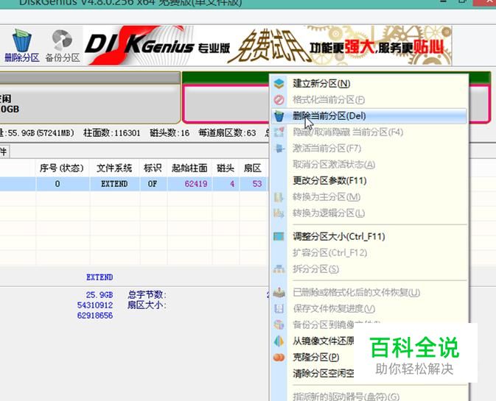Image resolution: width=496 pixels, height=401 pixels.
Task: Click the 隐藏/取消隐藏 partition icon
Action: 279,132
